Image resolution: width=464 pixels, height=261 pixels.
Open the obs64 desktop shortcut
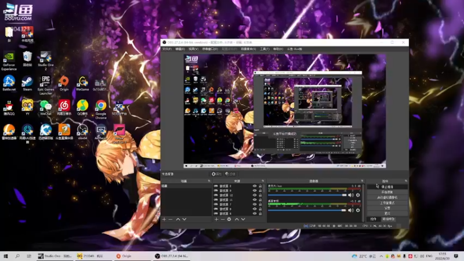(82, 132)
